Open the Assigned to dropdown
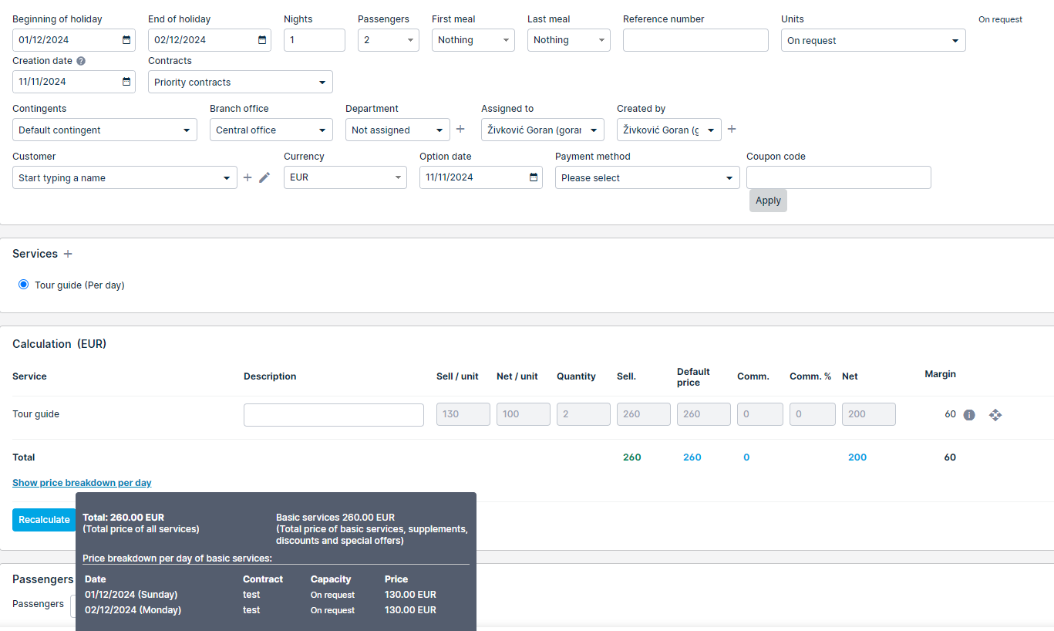 [x=543, y=130]
